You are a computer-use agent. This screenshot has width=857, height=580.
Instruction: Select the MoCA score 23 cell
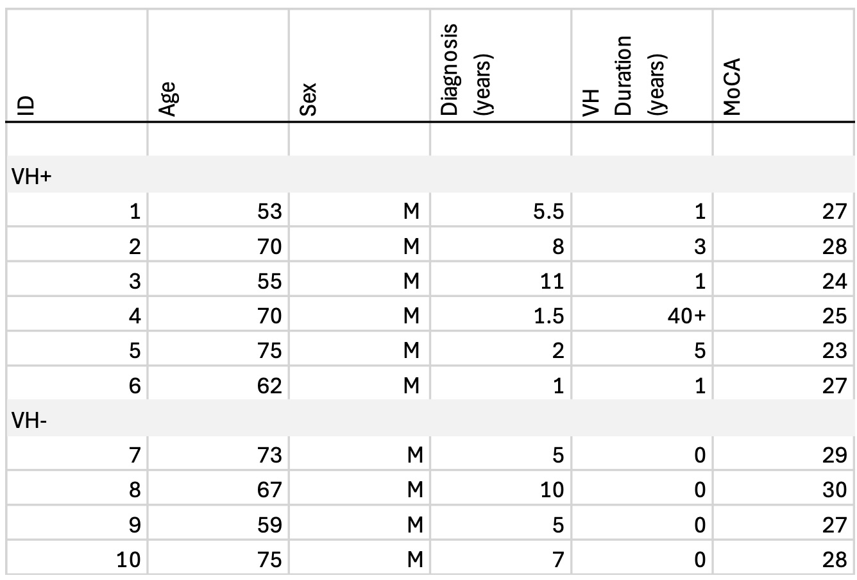(834, 351)
